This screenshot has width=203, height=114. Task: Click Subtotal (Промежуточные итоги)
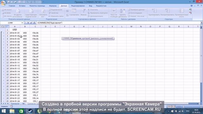click(x=181, y=13)
